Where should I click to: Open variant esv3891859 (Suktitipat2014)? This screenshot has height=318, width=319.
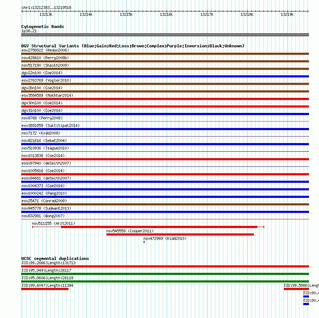pyautogui.click(x=51, y=125)
